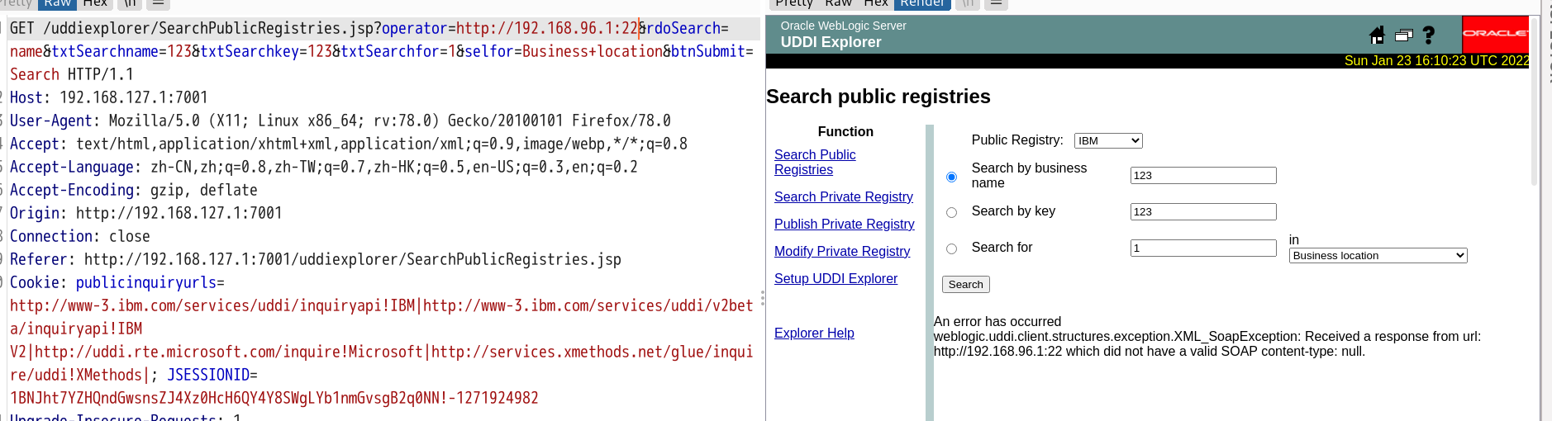Screen dimensions: 1552x421
Task: Switch request view to Hex tab
Action: pos(95,3)
